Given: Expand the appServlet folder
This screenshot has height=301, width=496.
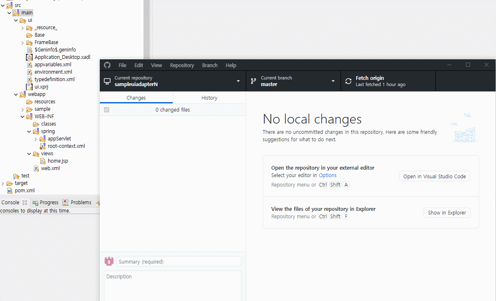Looking at the screenshot, I should pos(35,139).
